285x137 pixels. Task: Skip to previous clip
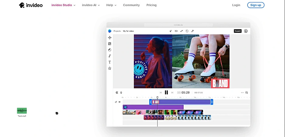click(161, 93)
